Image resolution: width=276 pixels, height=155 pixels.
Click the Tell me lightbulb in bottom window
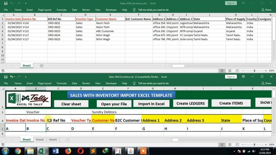pos(134,83)
